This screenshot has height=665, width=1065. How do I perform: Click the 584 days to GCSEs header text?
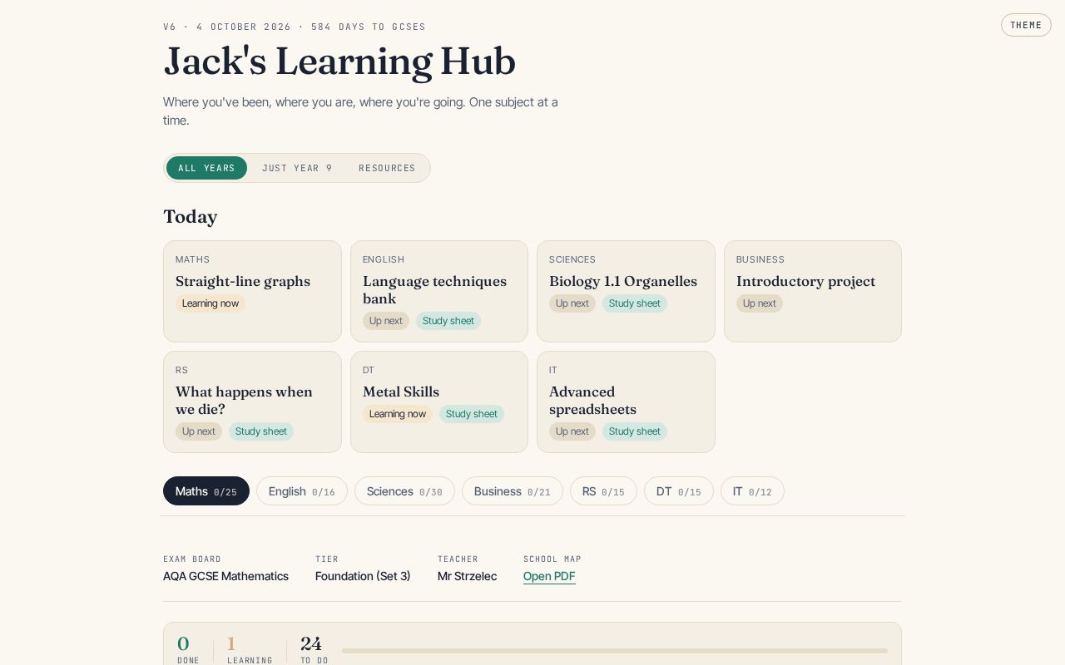click(369, 27)
